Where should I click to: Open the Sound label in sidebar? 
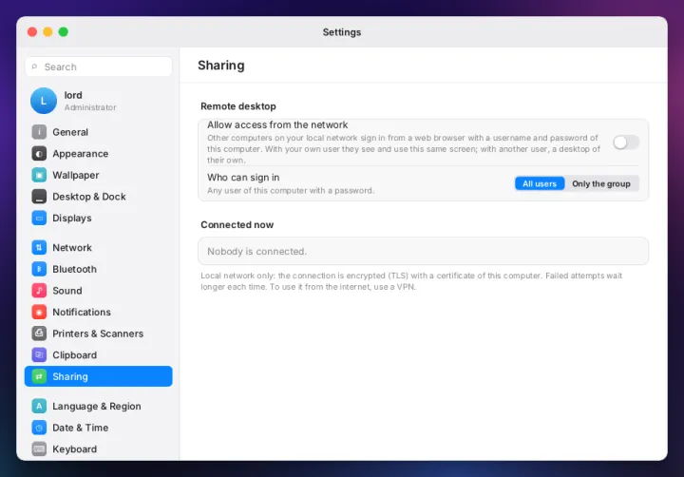point(67,290)
